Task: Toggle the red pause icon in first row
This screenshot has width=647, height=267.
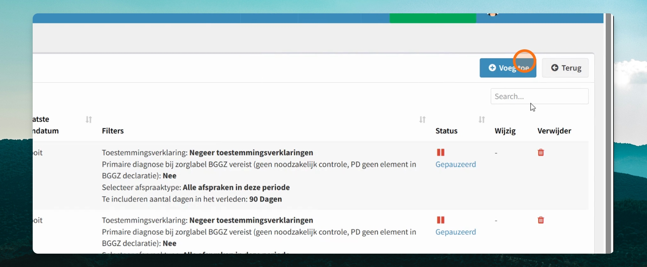Action: click(x=440, y=152)
